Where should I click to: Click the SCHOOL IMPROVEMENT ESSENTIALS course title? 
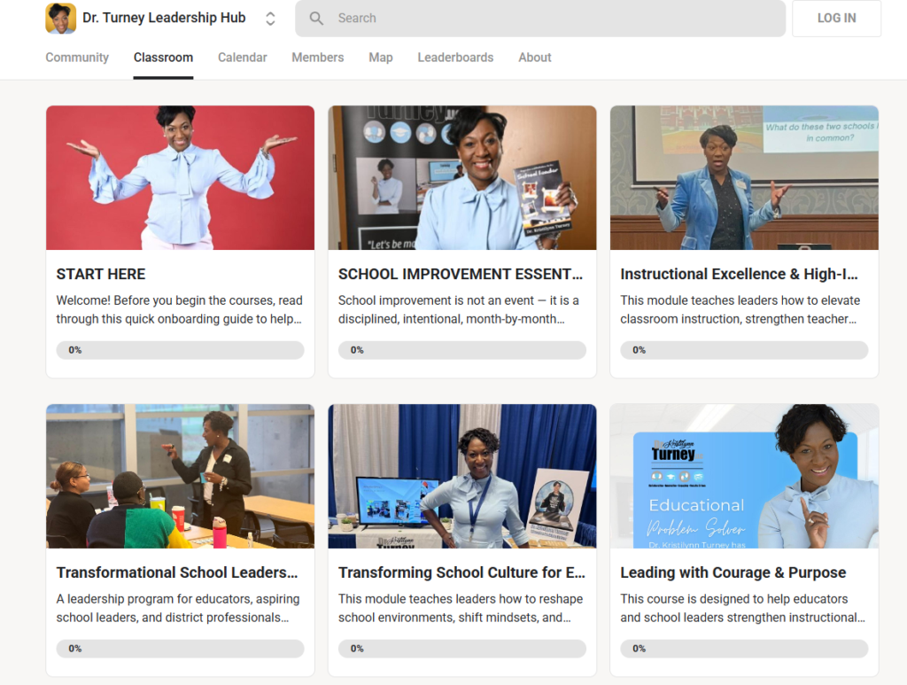click(x=461, y=275)
